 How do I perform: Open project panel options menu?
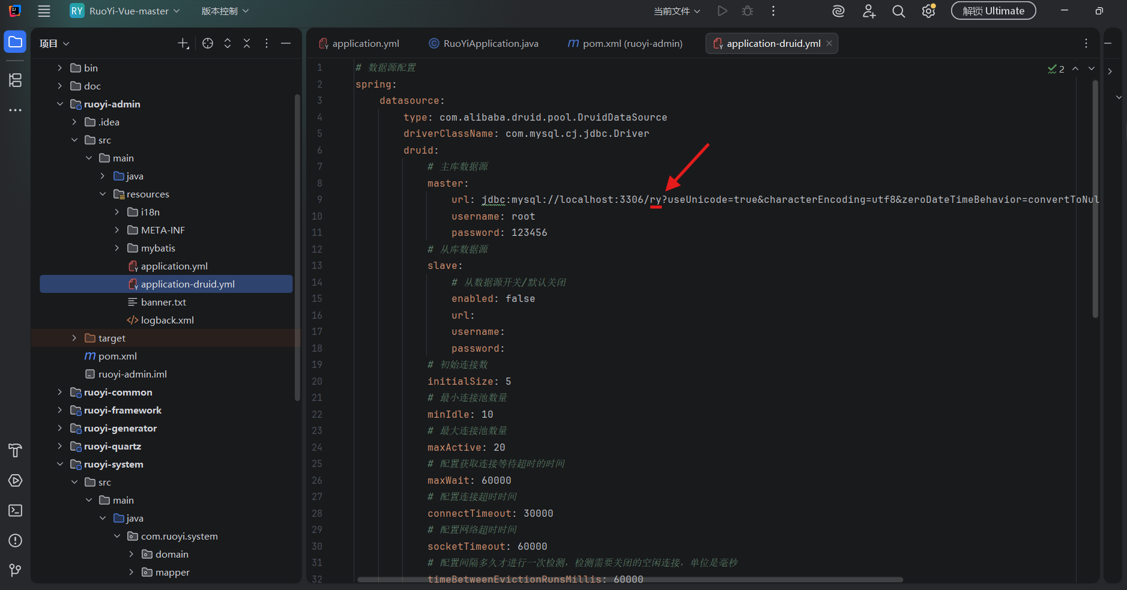267,43
